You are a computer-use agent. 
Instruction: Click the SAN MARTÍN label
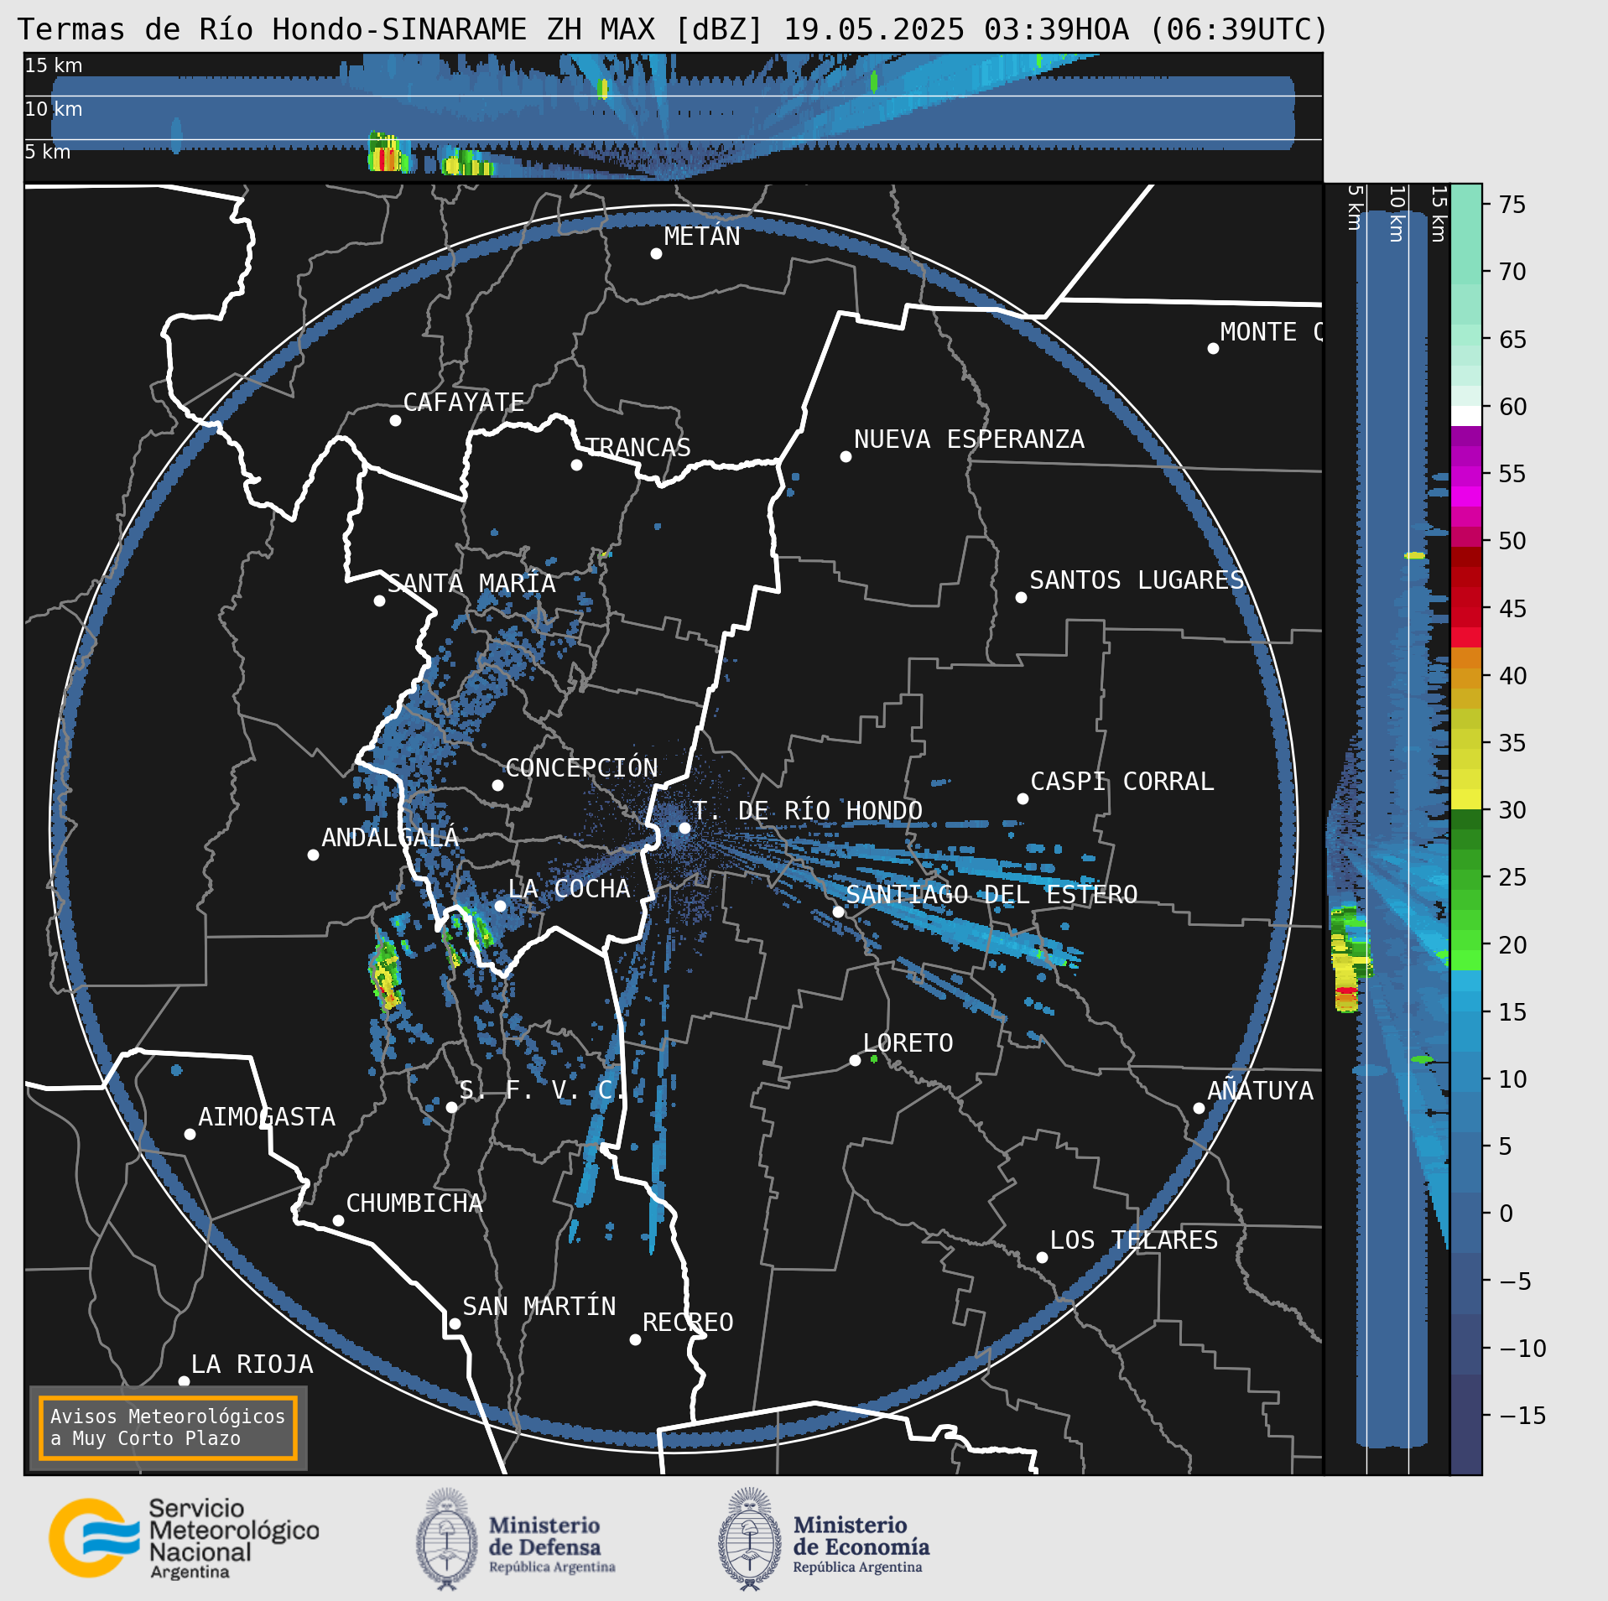(x=539, y=1307)
